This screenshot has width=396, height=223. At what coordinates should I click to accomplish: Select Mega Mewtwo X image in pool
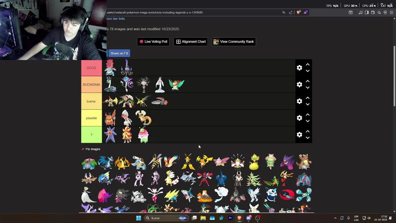point(139,179)
